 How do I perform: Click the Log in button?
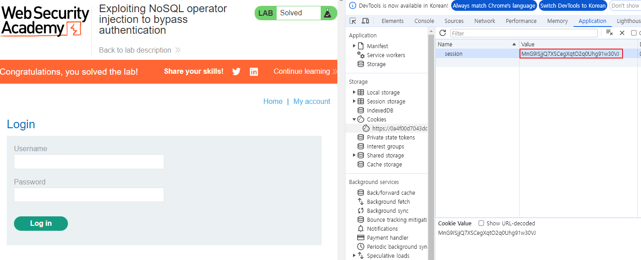pos(41,224)
